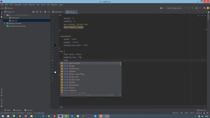This screenshot has width=210, height=118.
Task: Click the Run with Coverage icon
Action: point(193,8)
